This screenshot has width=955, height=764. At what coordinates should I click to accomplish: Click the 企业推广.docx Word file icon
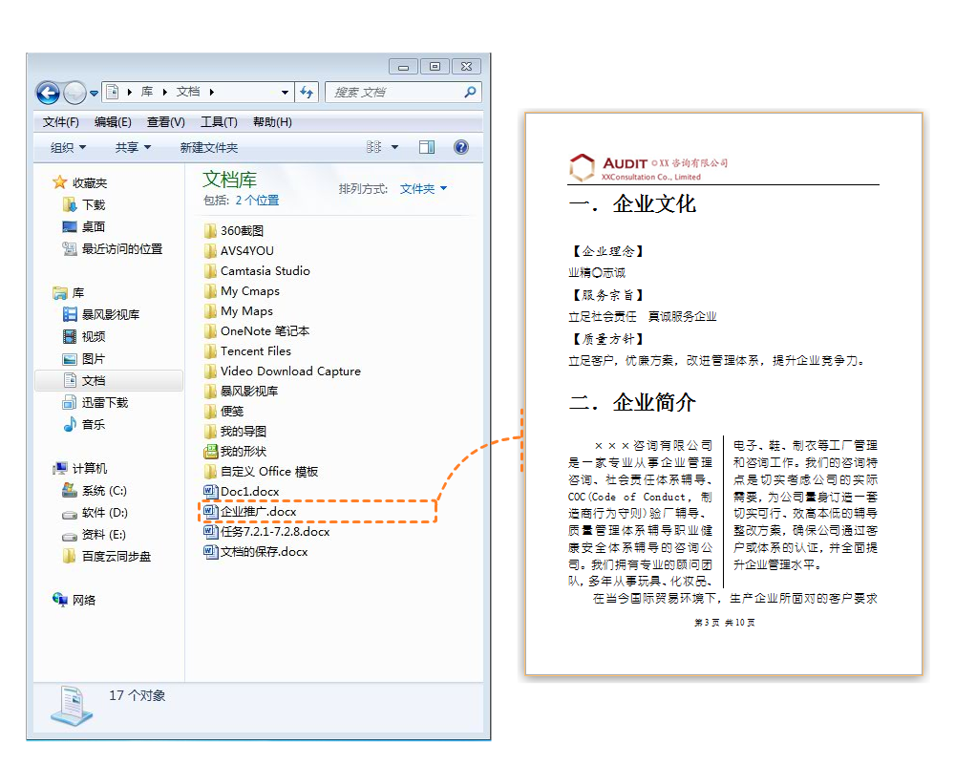211,511
